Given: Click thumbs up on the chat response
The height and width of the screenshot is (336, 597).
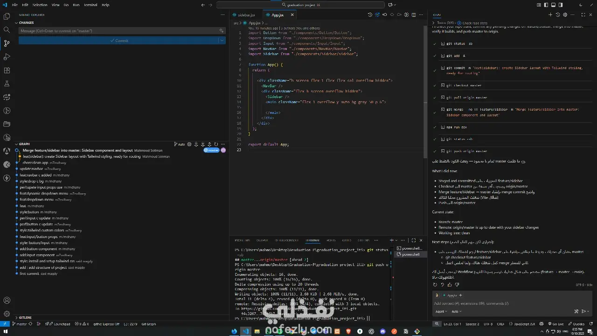Looking at the screenshot, I should 450,284.
